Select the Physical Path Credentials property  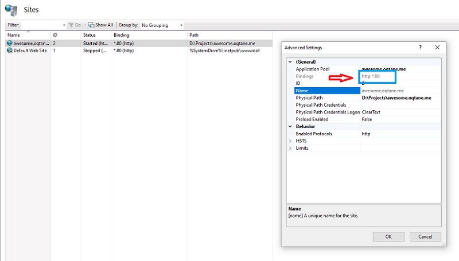[321, 105]
